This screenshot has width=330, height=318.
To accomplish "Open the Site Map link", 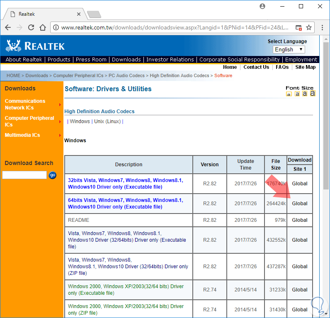I will (x=305, y=67).
